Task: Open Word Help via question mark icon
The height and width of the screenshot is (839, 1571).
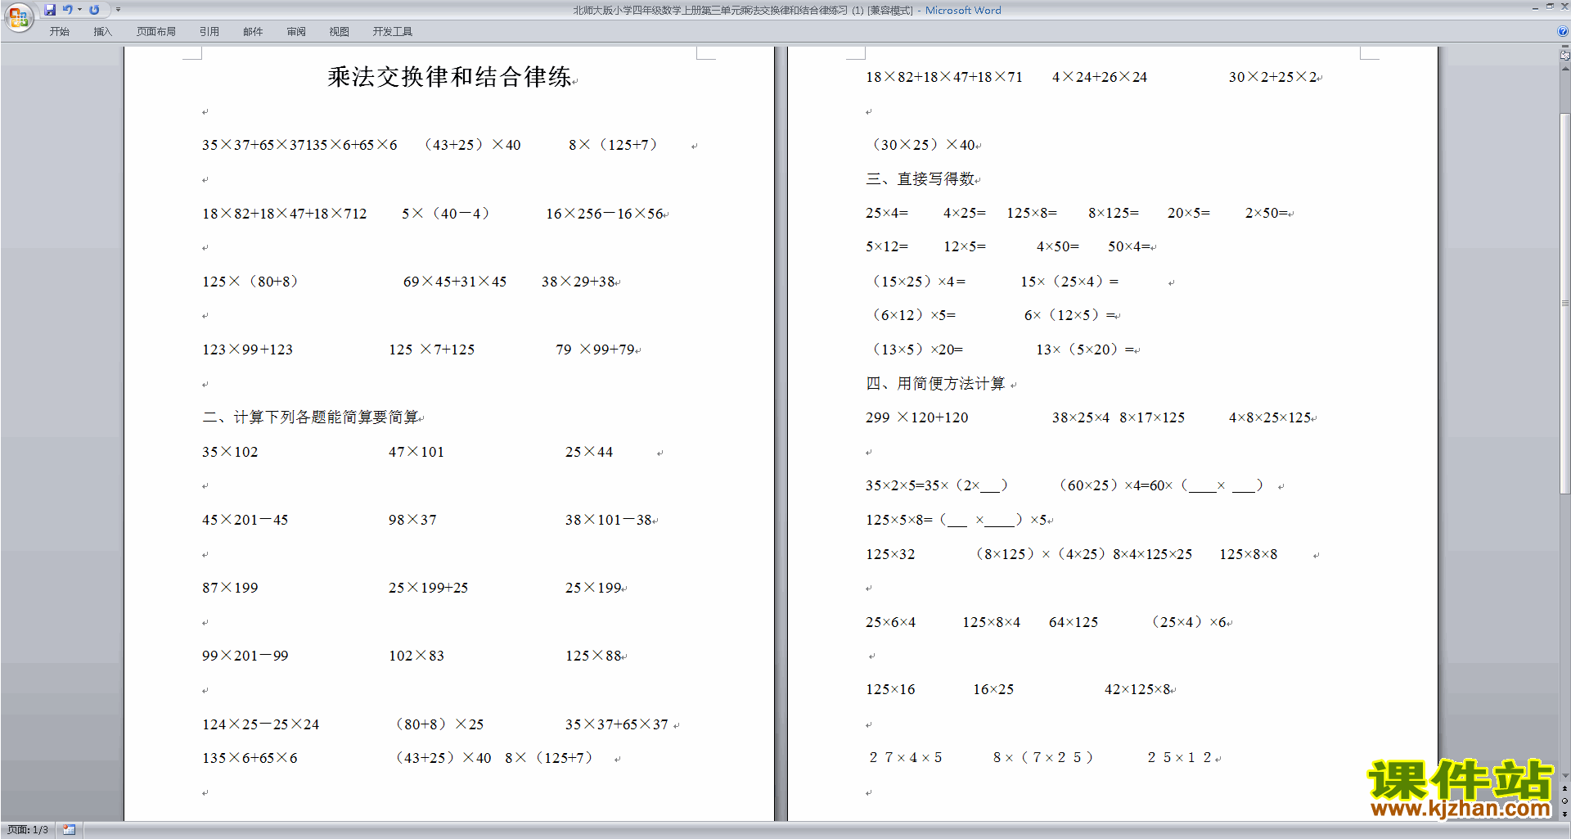Action: (x=1563, y=32)
